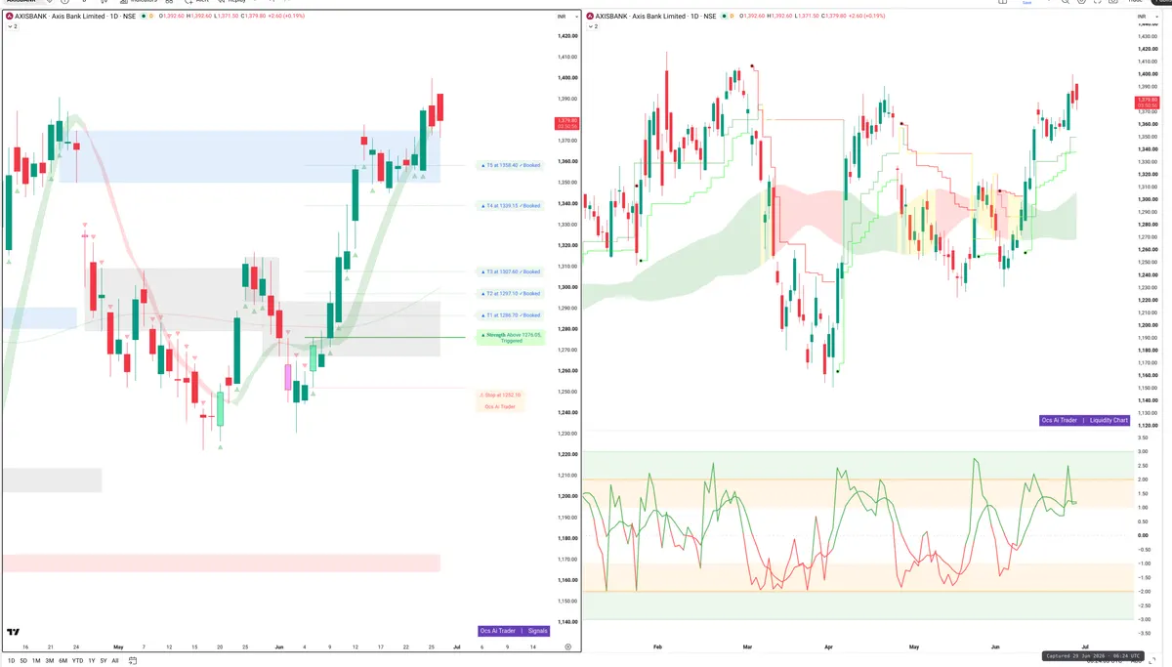The width and height of the screenshot is (1172, 667).
Task: Click the 'Jul' label on left time axis
Action: pyautogui.click(x=456, y=646)
